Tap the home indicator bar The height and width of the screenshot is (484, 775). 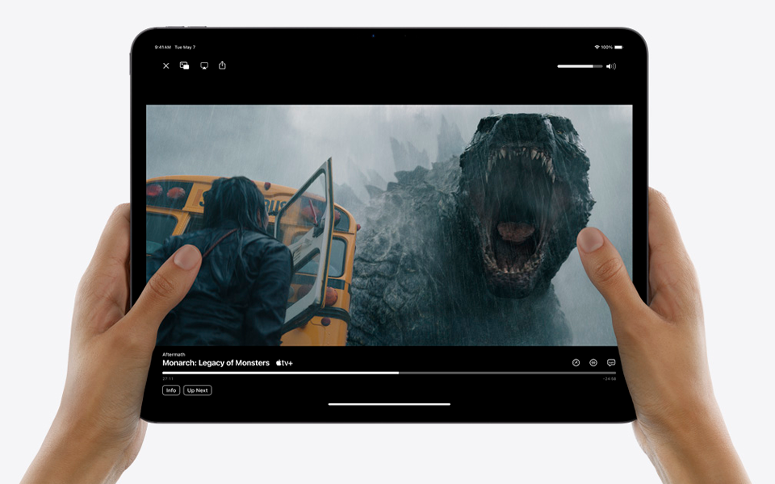point(388,404)
